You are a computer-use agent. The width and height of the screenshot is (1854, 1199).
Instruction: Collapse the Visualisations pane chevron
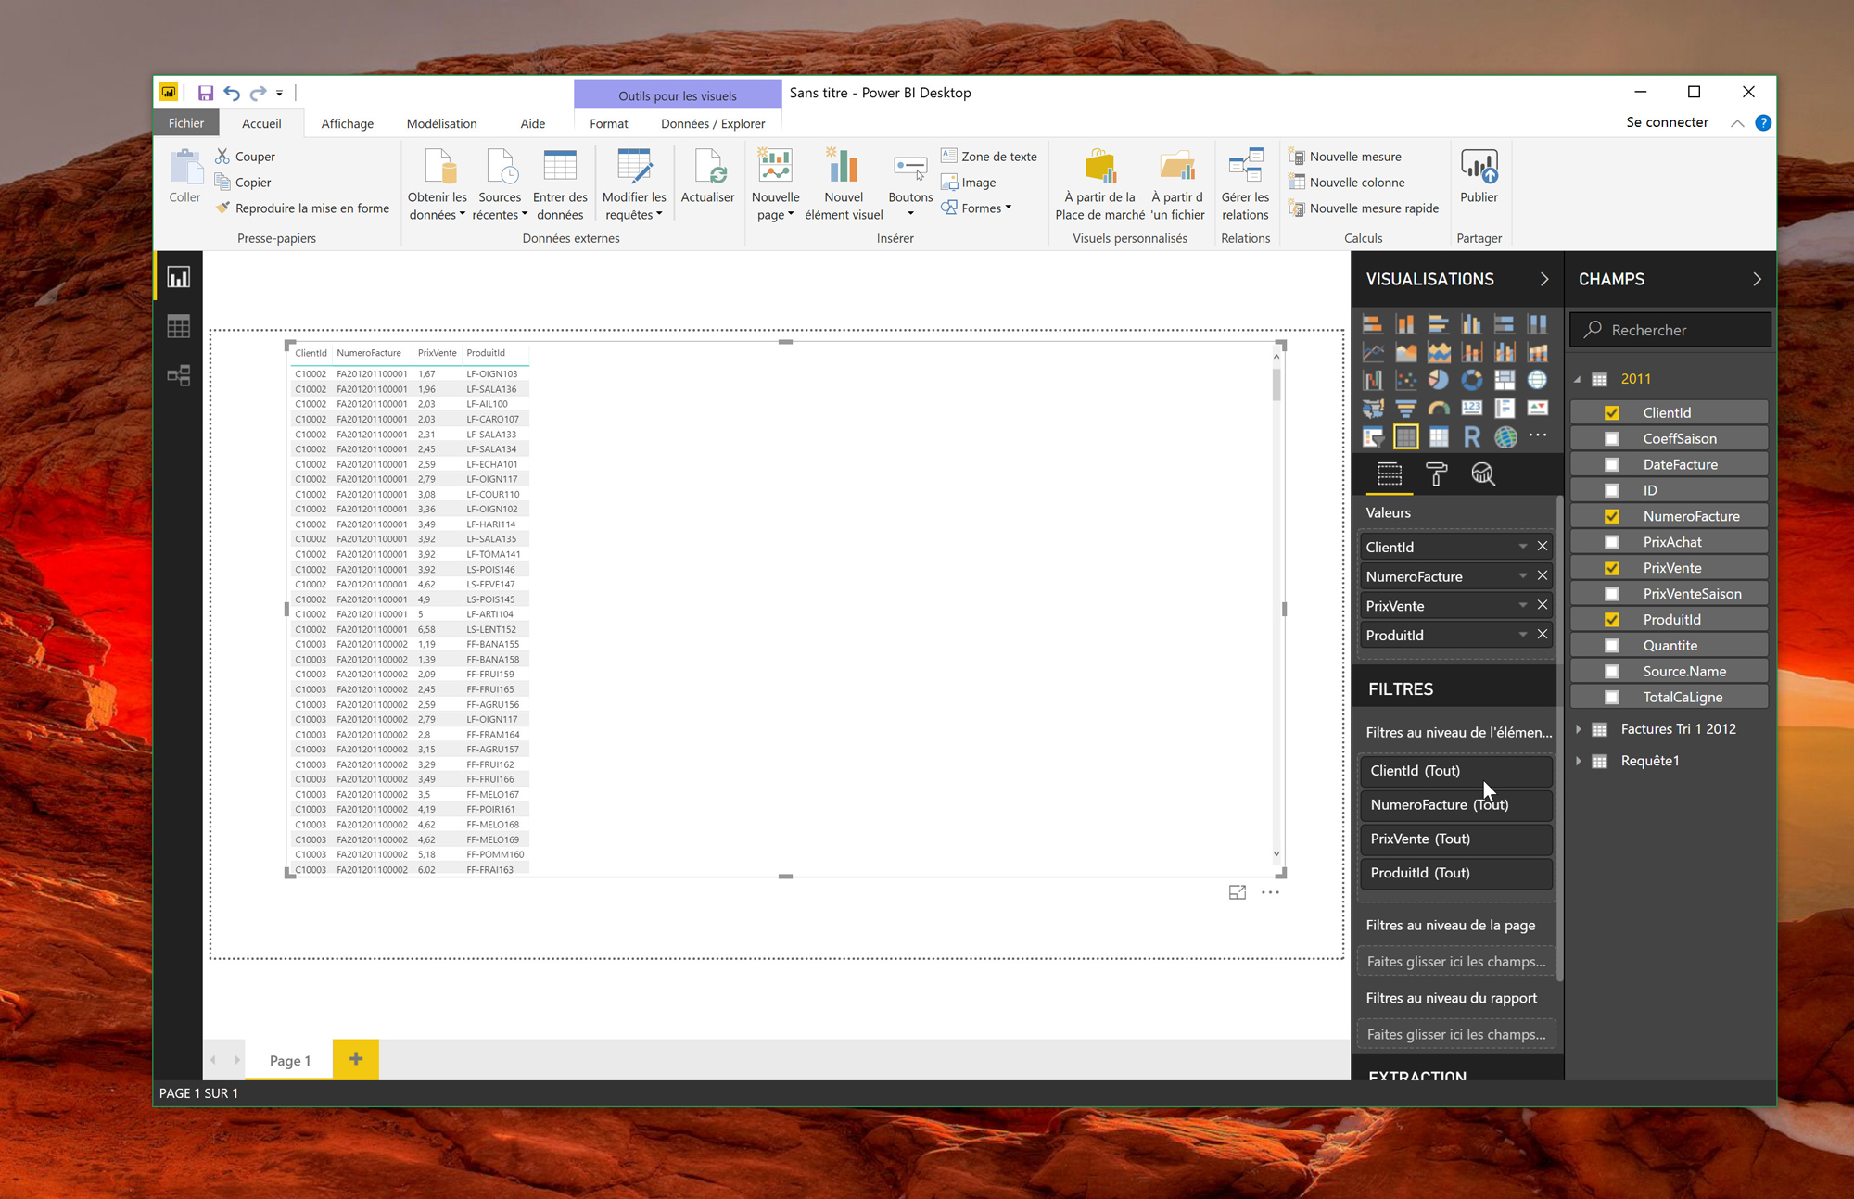(1543, 279)
